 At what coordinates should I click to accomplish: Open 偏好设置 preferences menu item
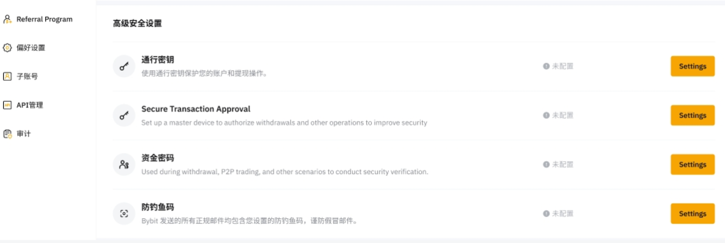click(31, 48)
